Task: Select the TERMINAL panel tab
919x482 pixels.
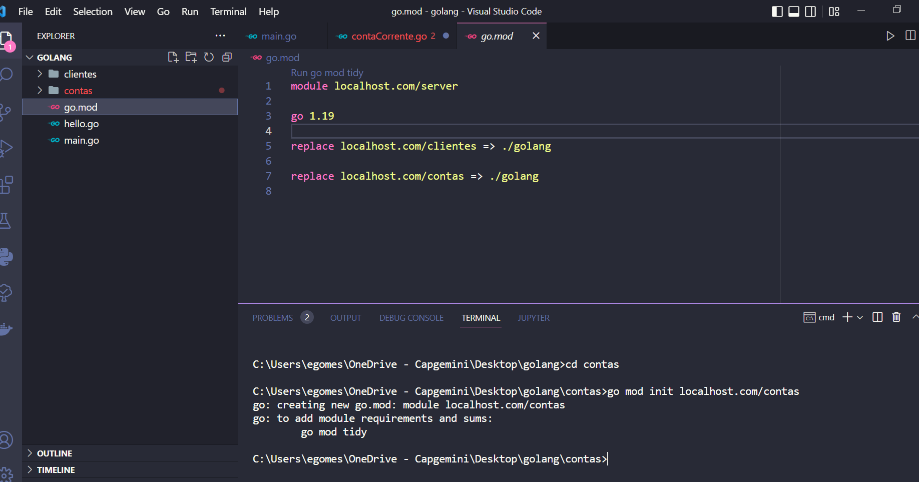Action: click(x=481, y=318)
